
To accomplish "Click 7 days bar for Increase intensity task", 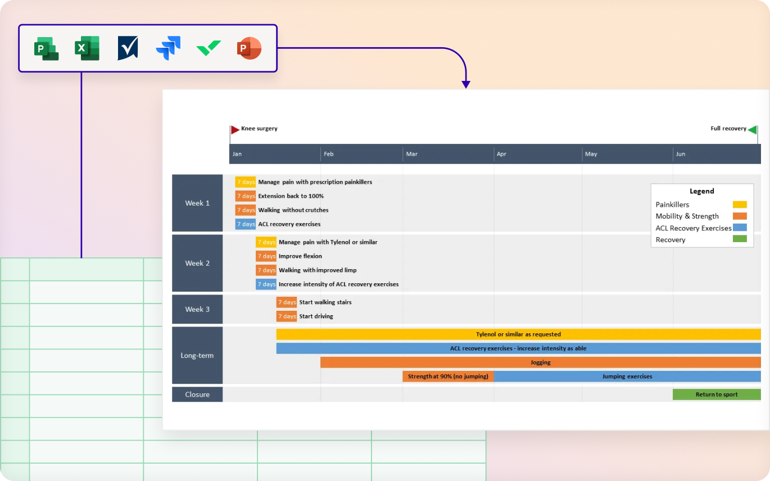I will coord(266,284).
